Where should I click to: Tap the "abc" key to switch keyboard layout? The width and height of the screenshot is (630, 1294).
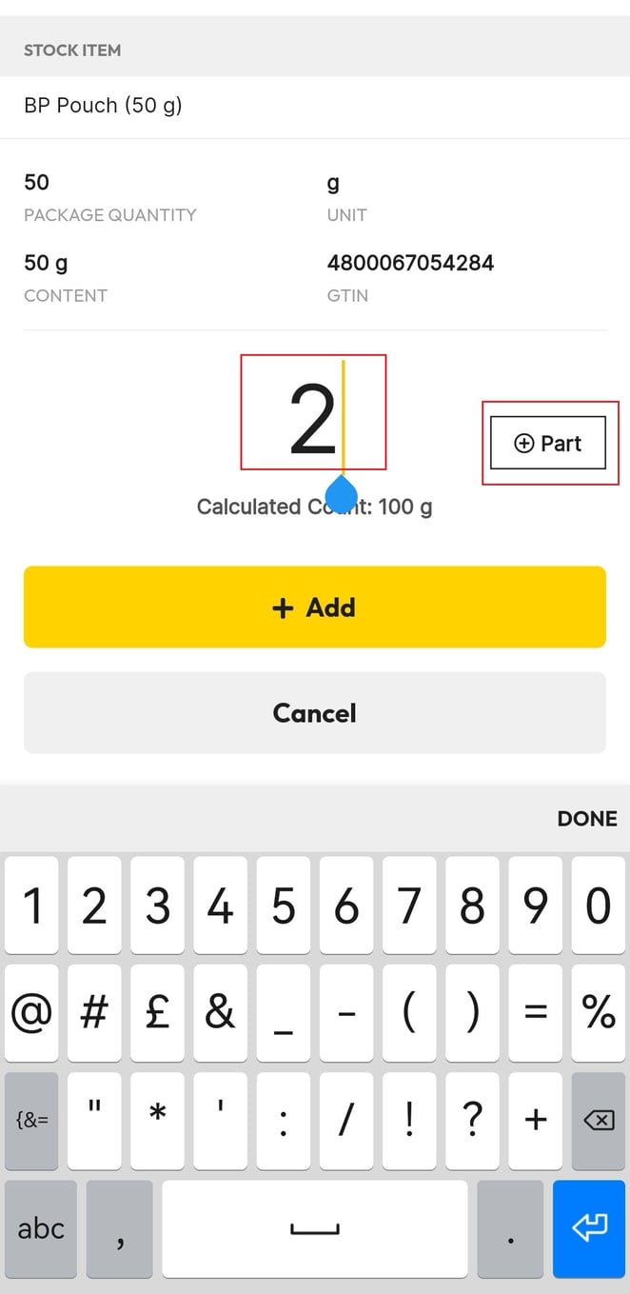[40, 1228]
